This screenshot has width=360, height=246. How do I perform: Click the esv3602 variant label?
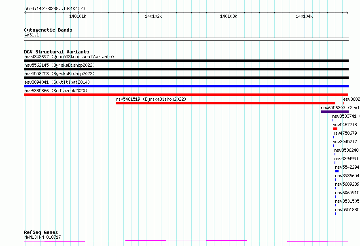[352, 99]
